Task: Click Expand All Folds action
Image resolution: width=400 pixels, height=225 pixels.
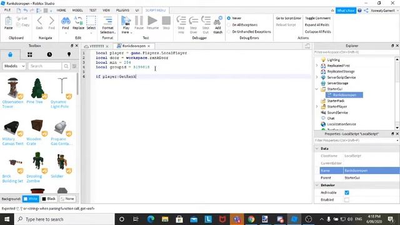Action: [317, 25]
